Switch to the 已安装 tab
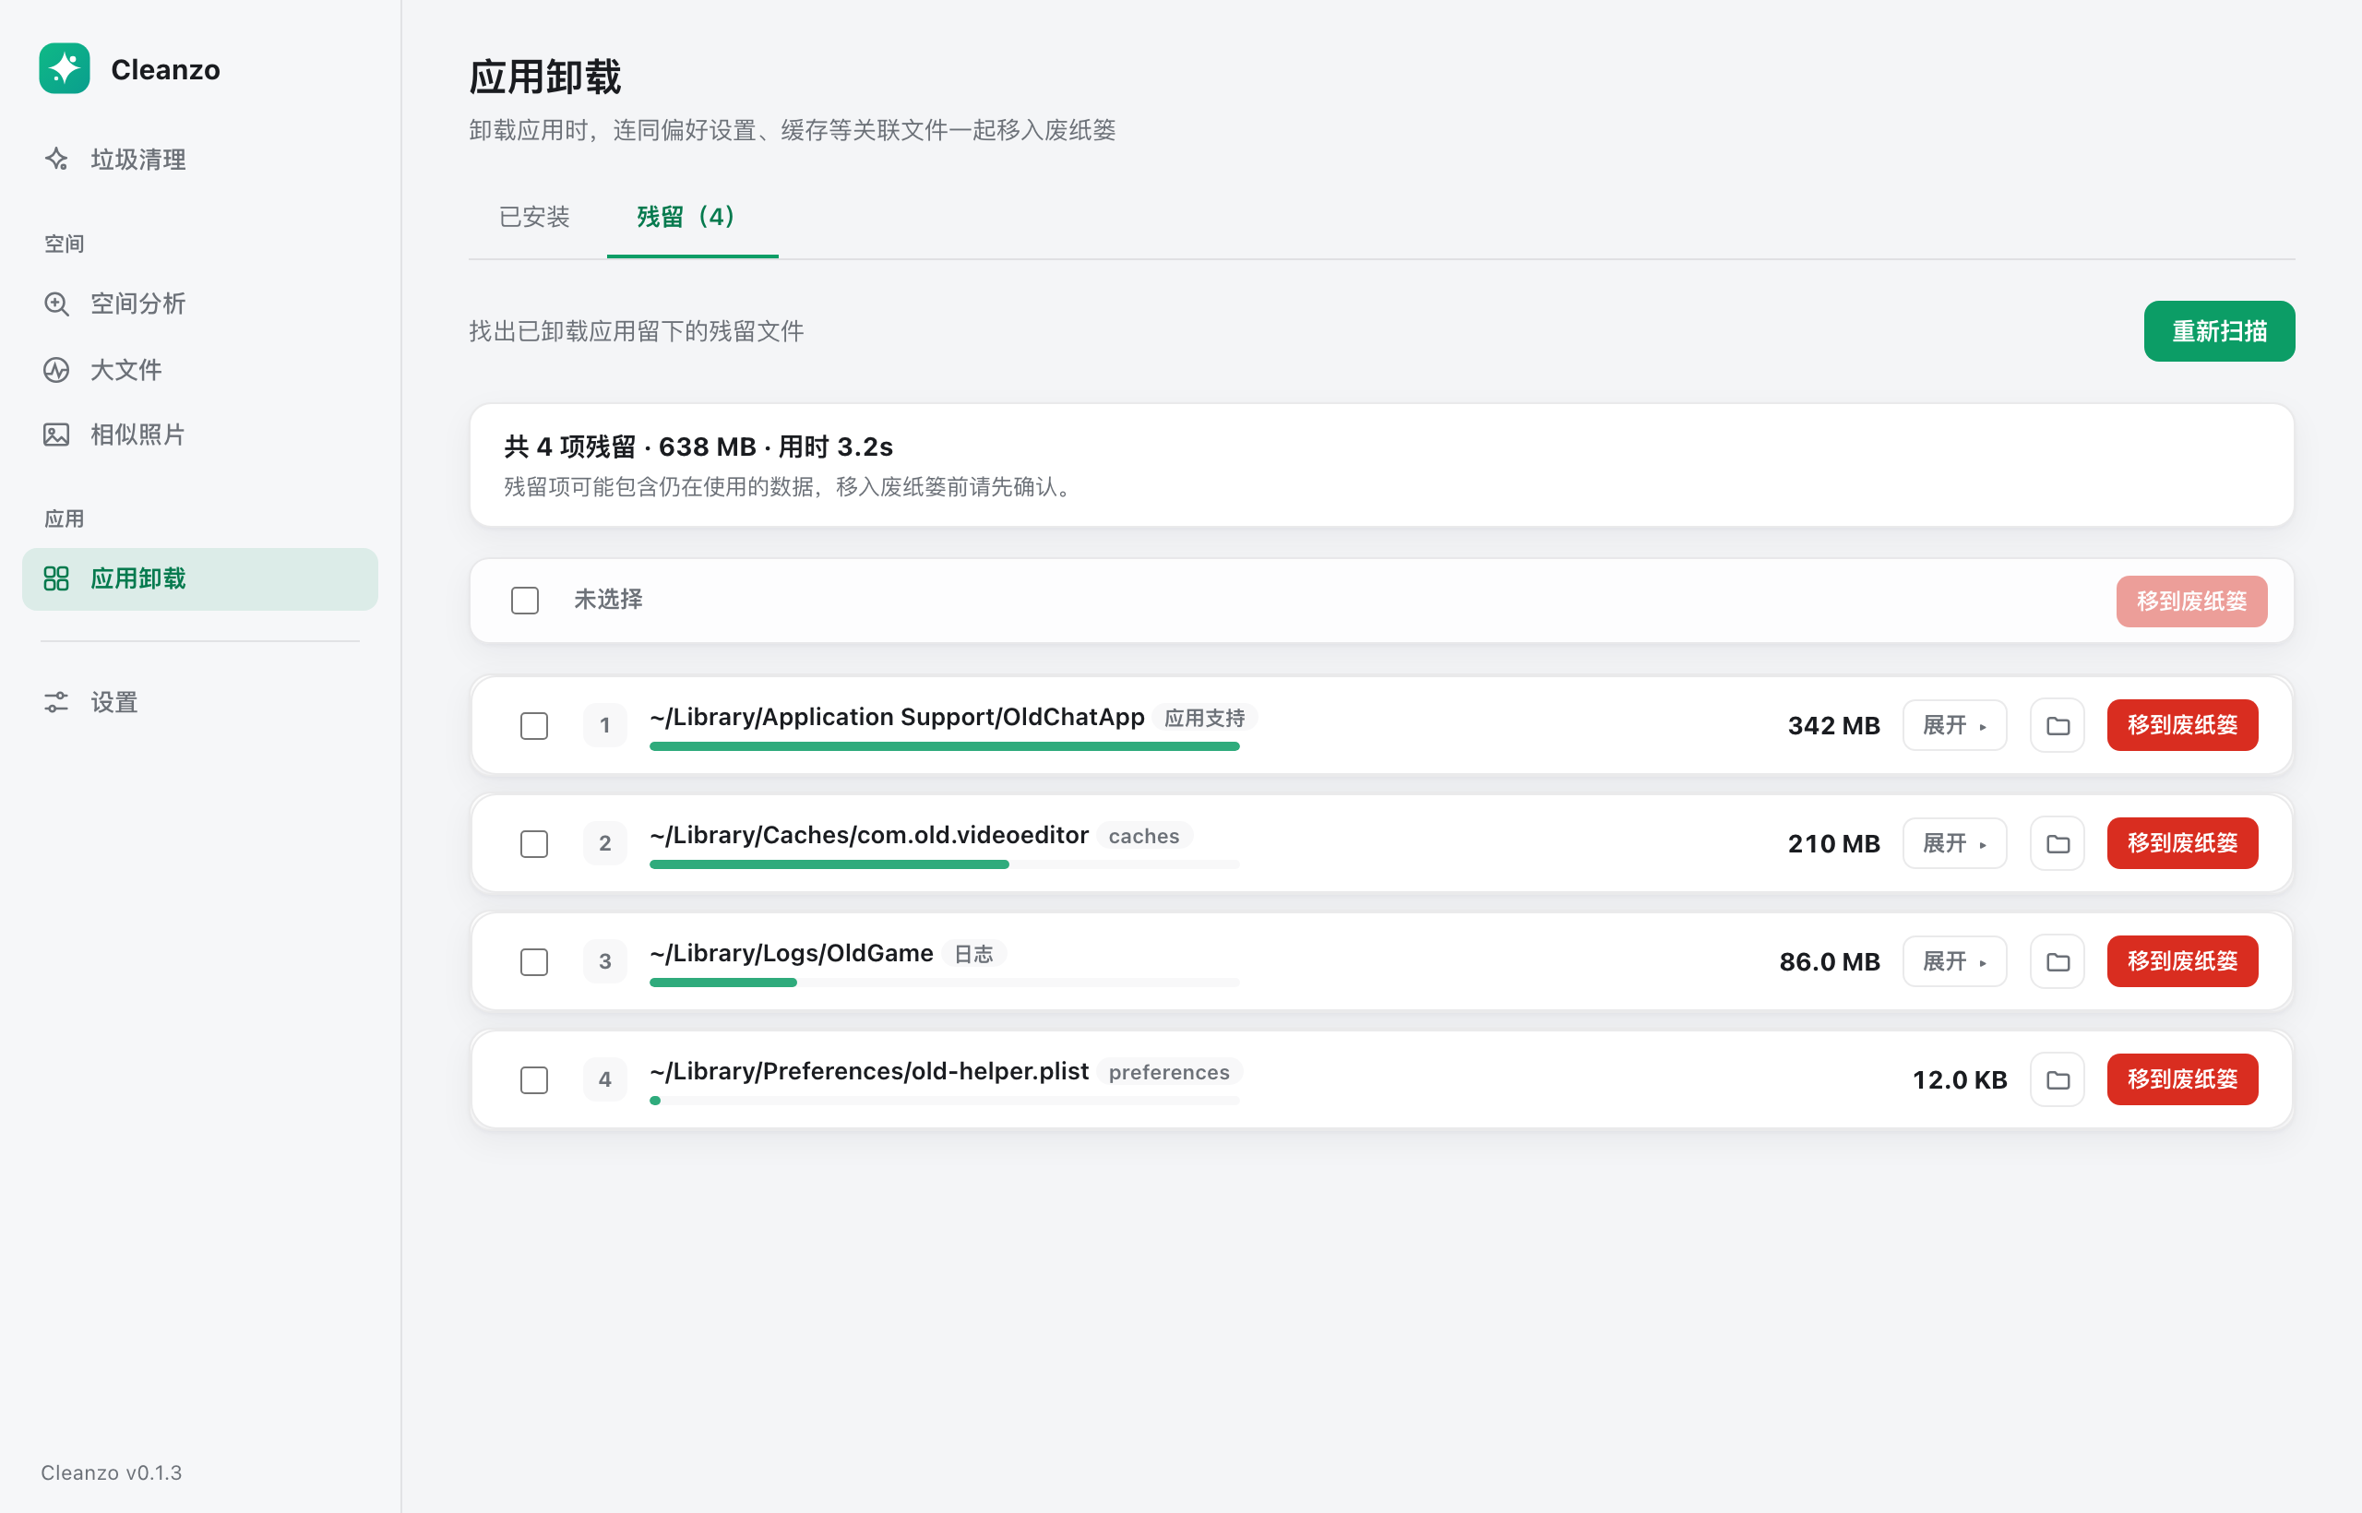Viewport: 2362px width, 1513px height. 534,217
